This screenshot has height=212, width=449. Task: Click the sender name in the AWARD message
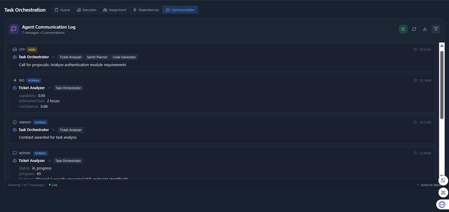pos(34,130)
